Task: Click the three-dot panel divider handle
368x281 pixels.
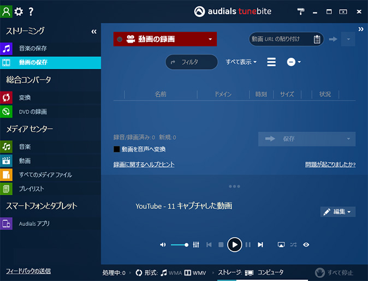Action: tap(234, 187)
